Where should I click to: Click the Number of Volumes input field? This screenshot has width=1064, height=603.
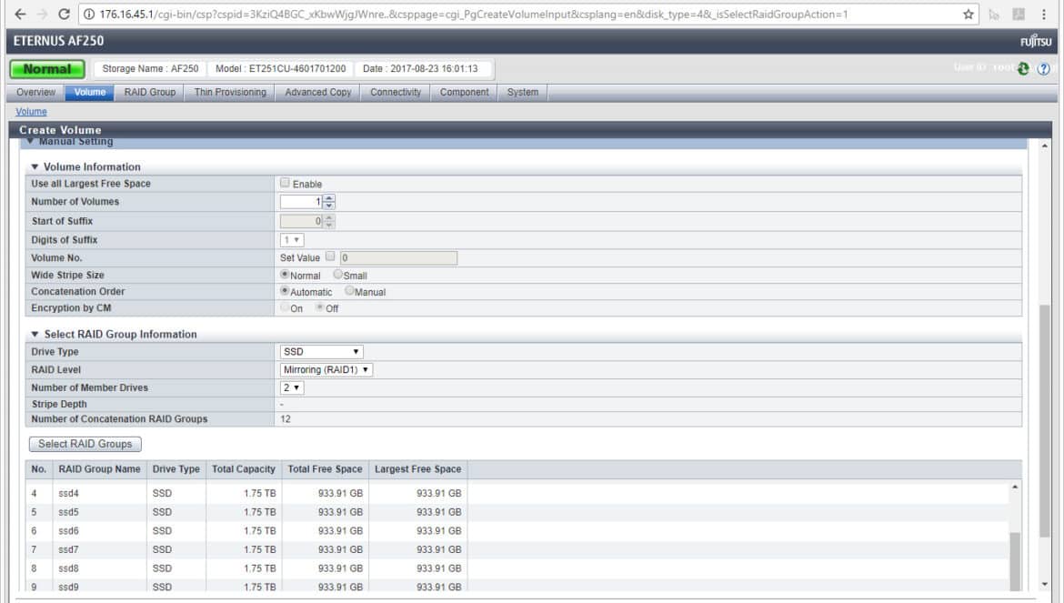301,202
